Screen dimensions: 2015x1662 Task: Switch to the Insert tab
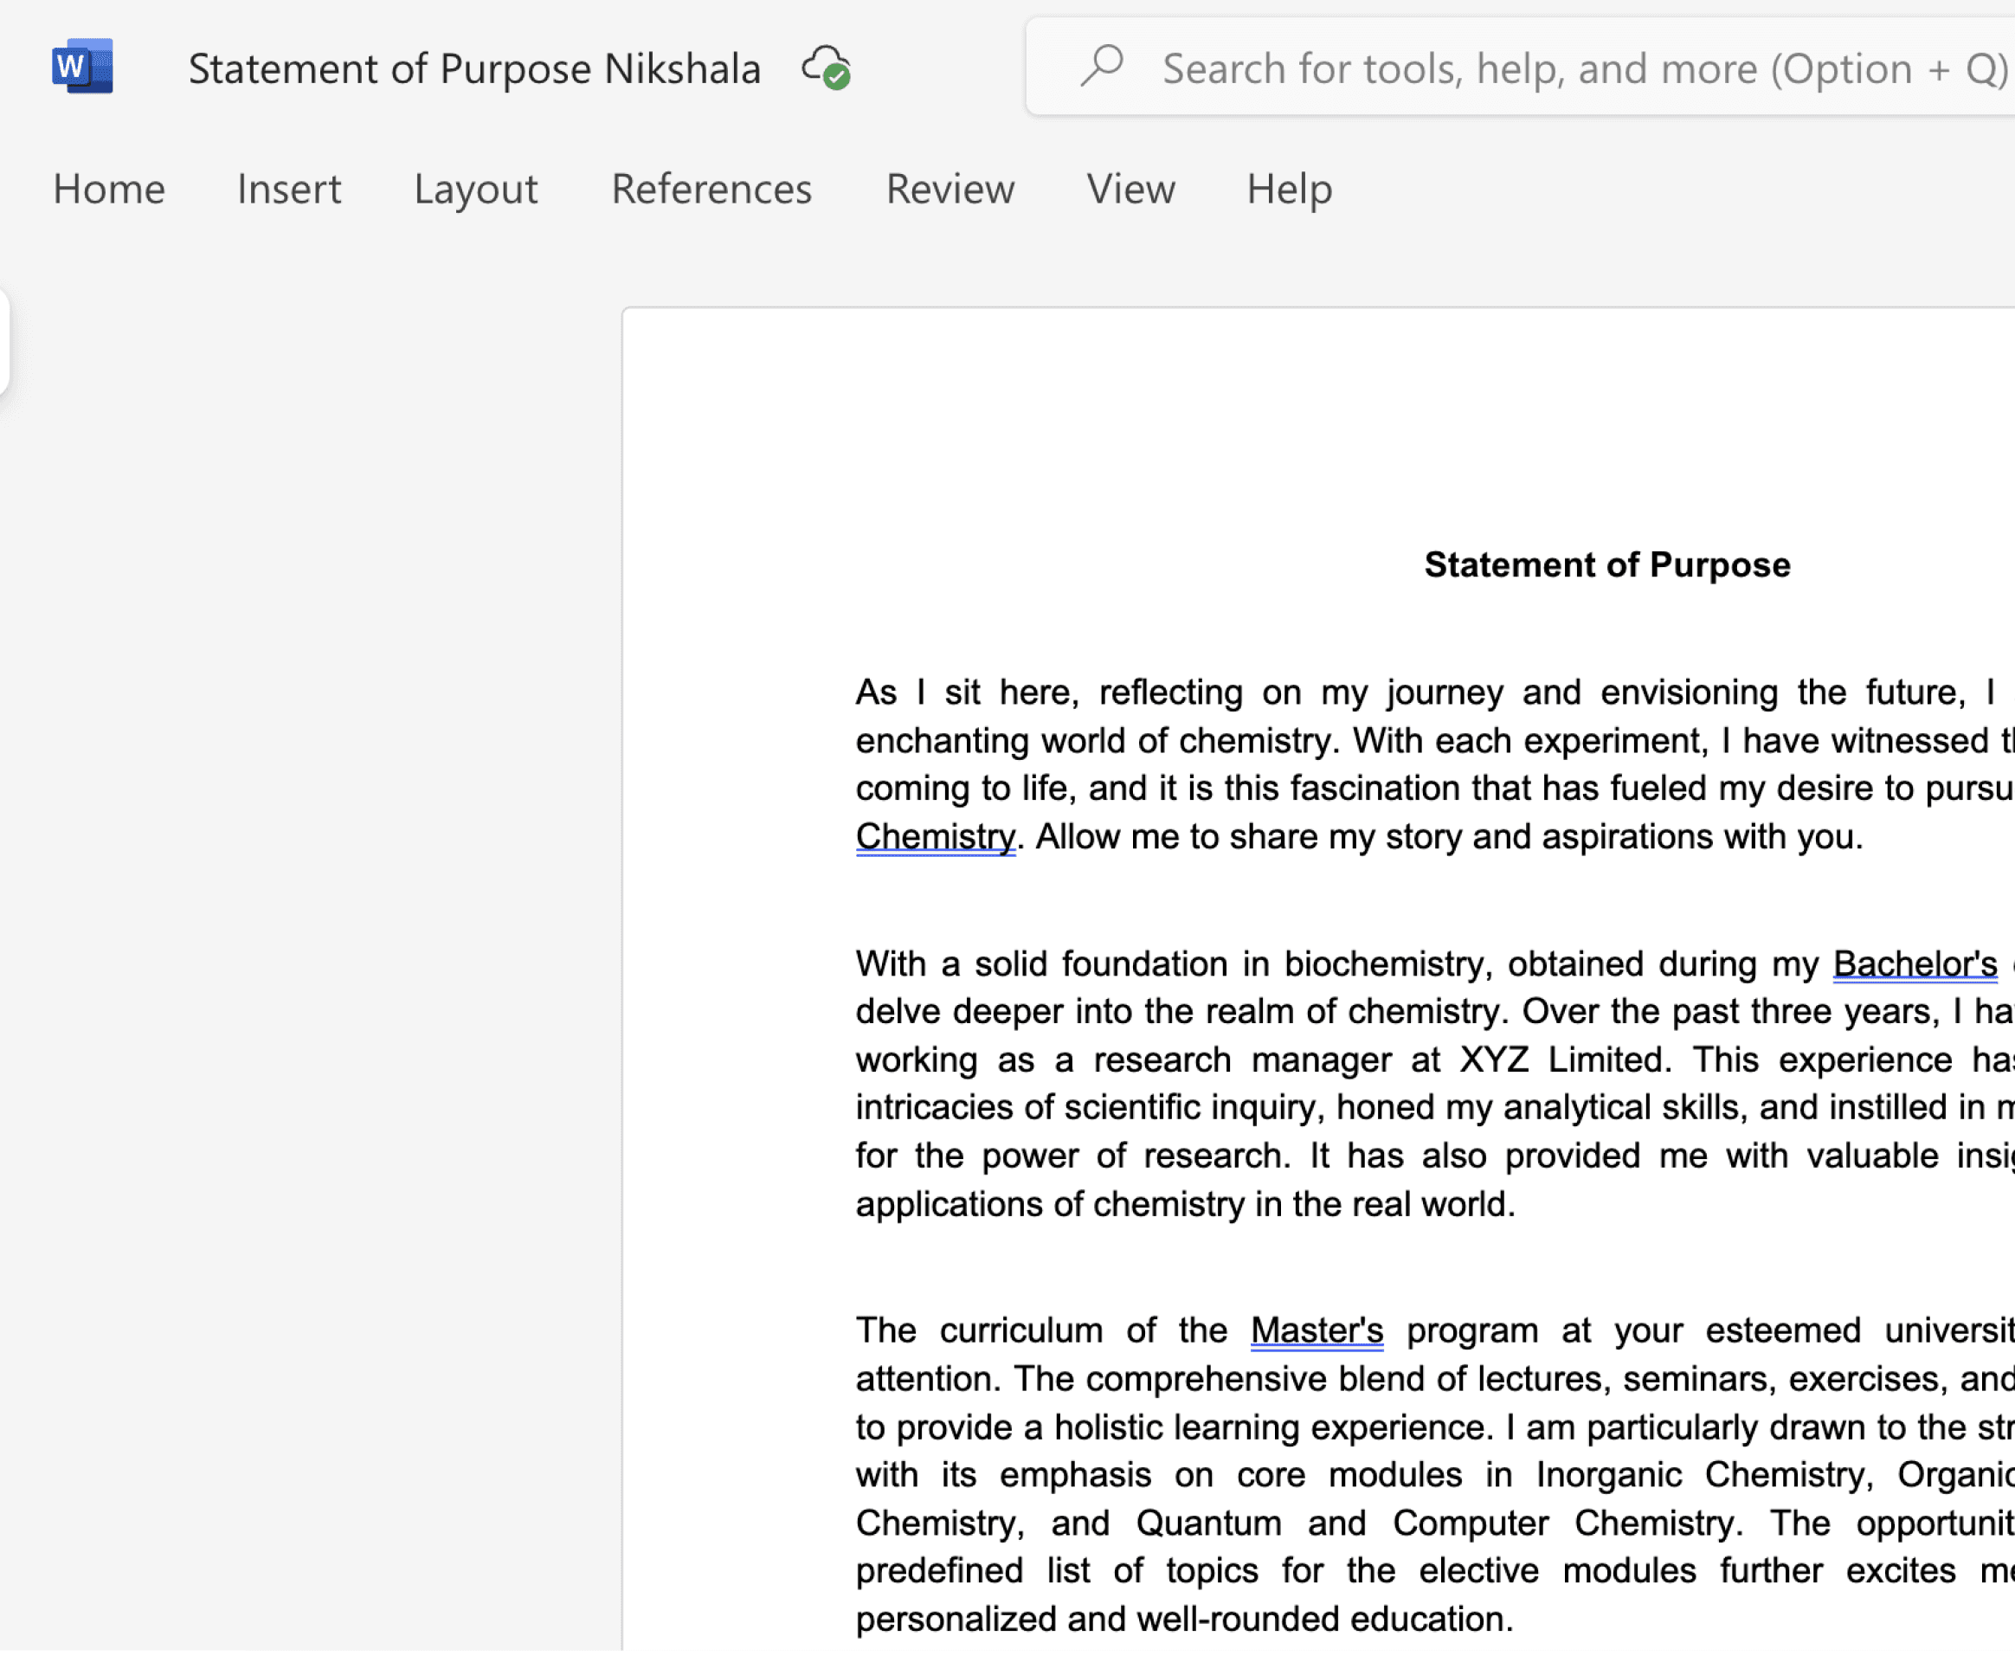pos(288,189)
